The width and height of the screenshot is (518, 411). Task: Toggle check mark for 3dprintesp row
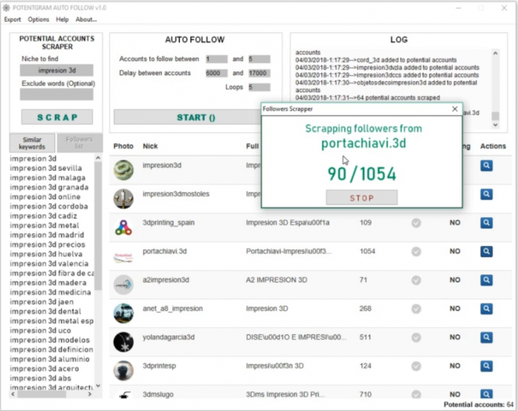[416, 366]
